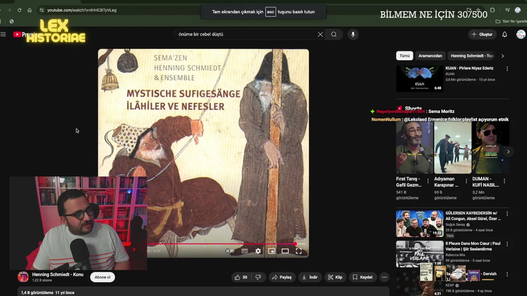
Task: Open options for Adıyaman Karapınar short
Action: click(x=466, y=181)
